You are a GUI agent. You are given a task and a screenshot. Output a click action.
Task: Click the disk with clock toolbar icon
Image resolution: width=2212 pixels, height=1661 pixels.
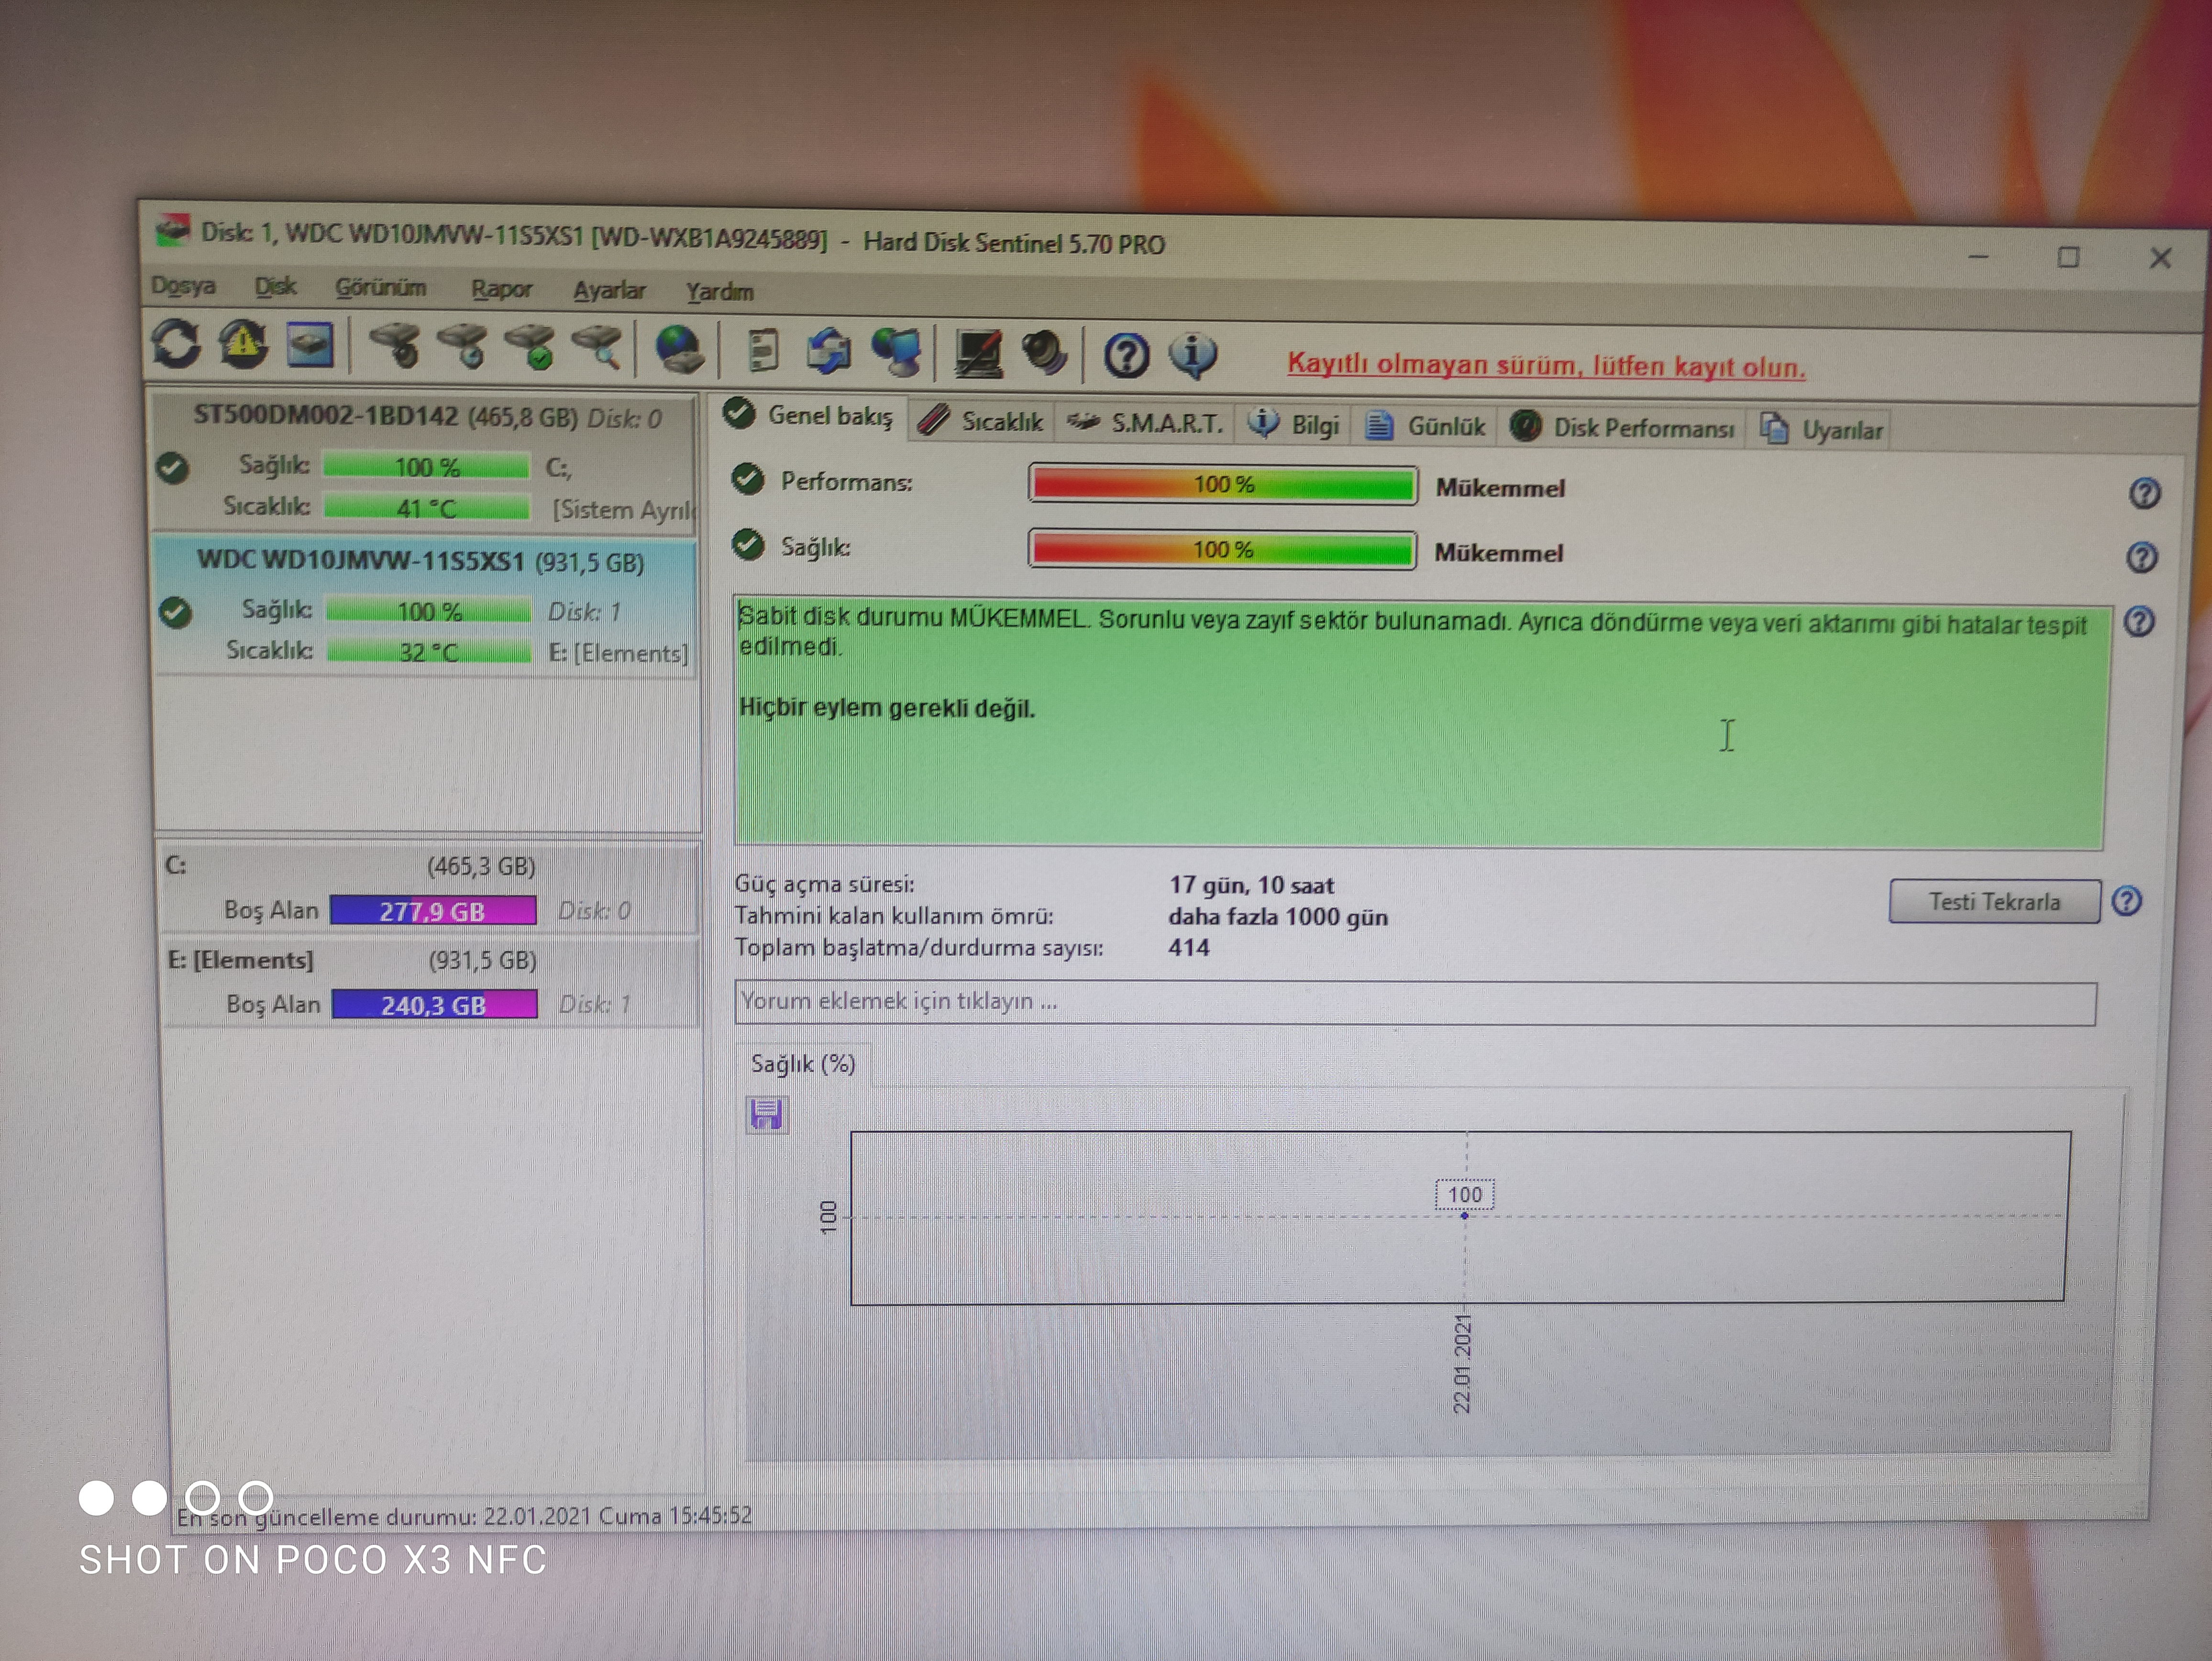point(463,347)
